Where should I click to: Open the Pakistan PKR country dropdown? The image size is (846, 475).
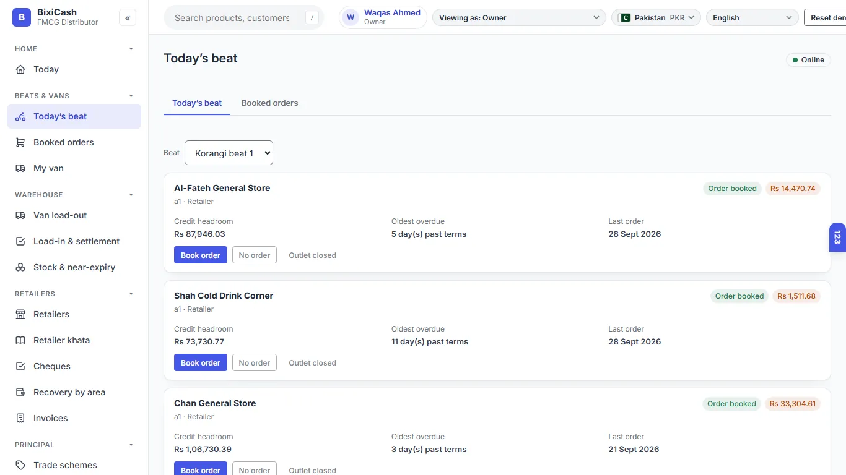[x=656, y=18]
